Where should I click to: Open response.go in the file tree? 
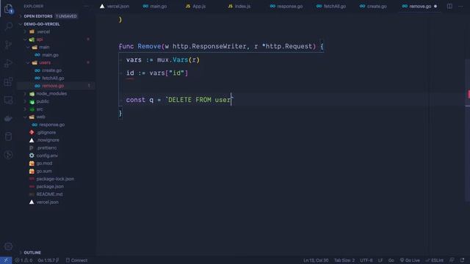[x=52, y=125]
